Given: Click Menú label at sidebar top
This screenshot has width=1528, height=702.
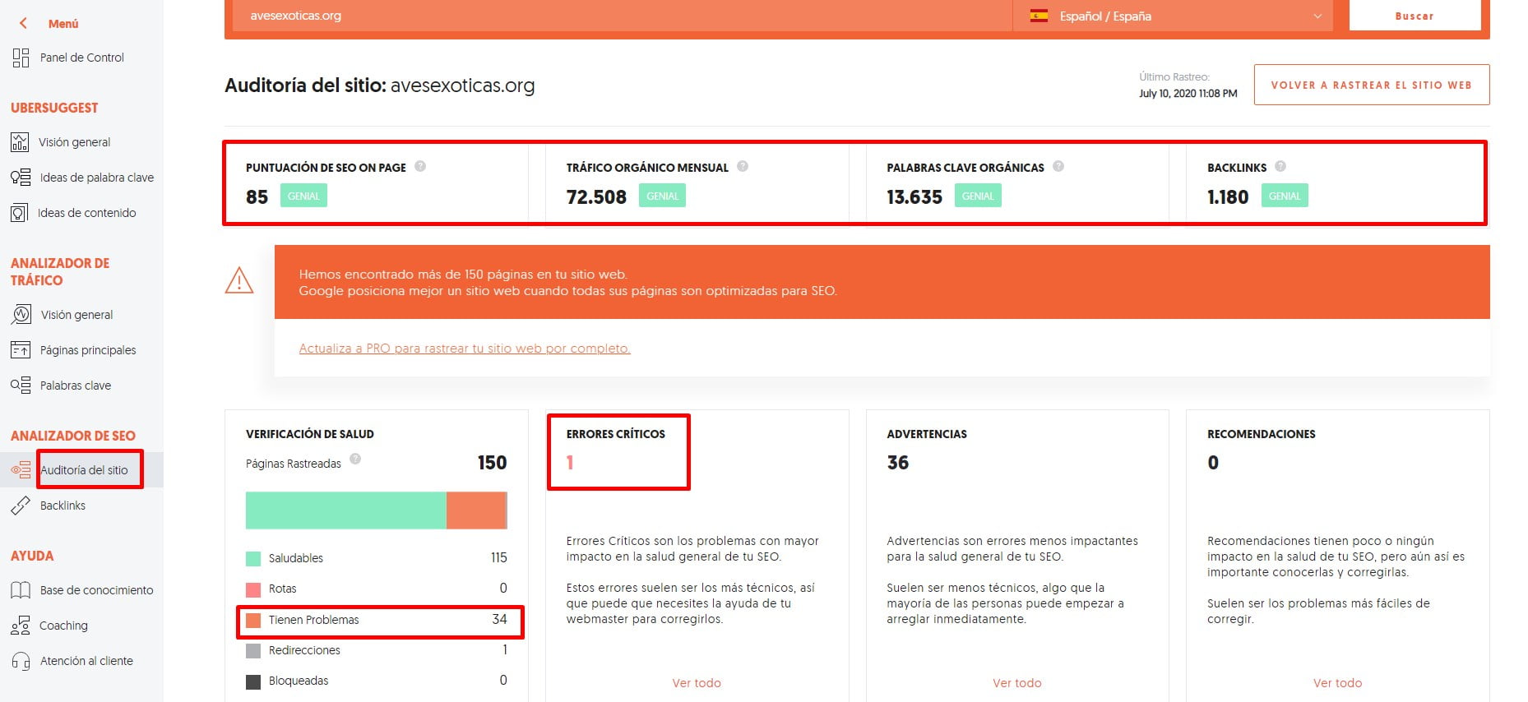Looking at the screenshot, I should pos(63,24).
